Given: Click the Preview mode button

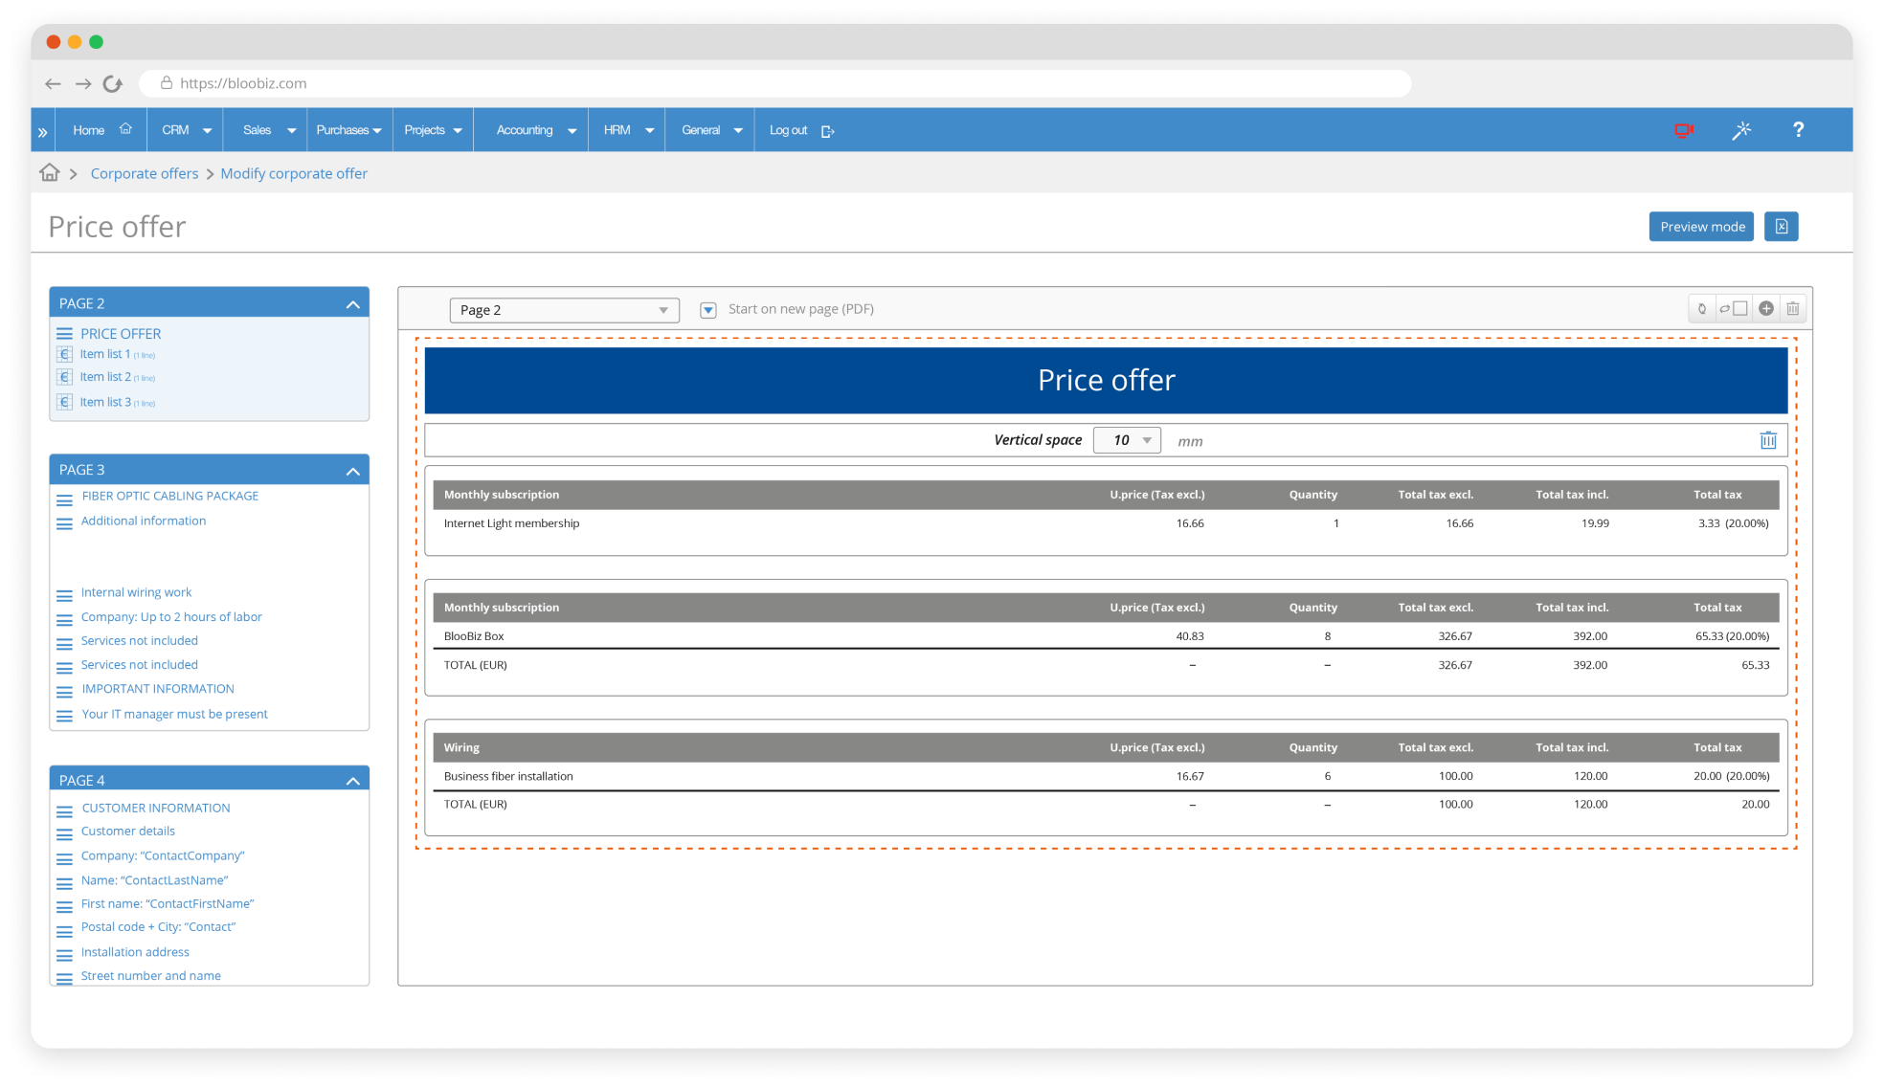Looking at the screenshot, I should [1701, 227].
